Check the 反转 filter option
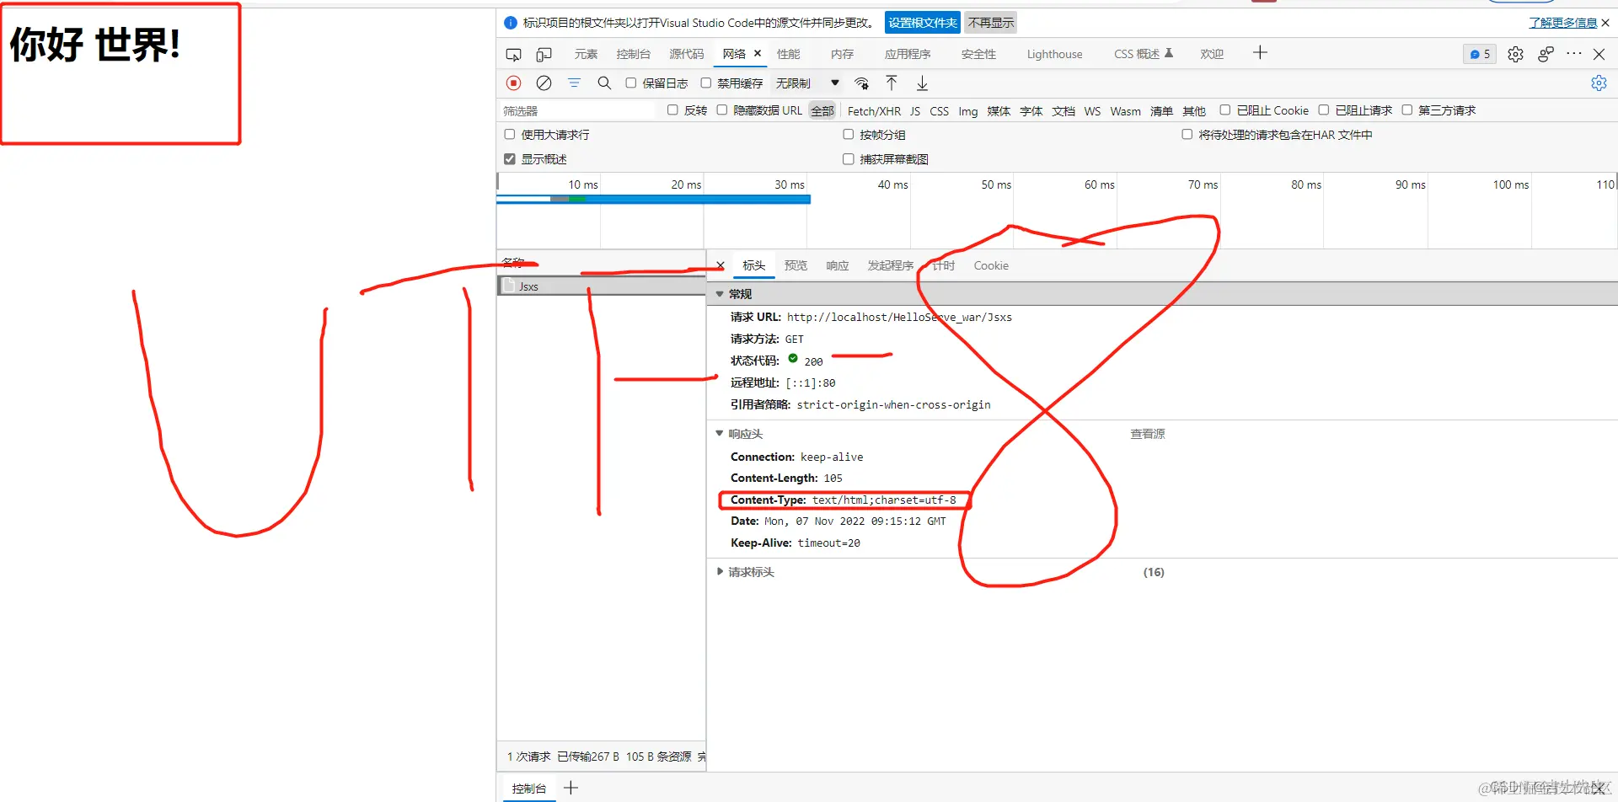This screenshot has width=1618, height=802. [x=672, y=110]
